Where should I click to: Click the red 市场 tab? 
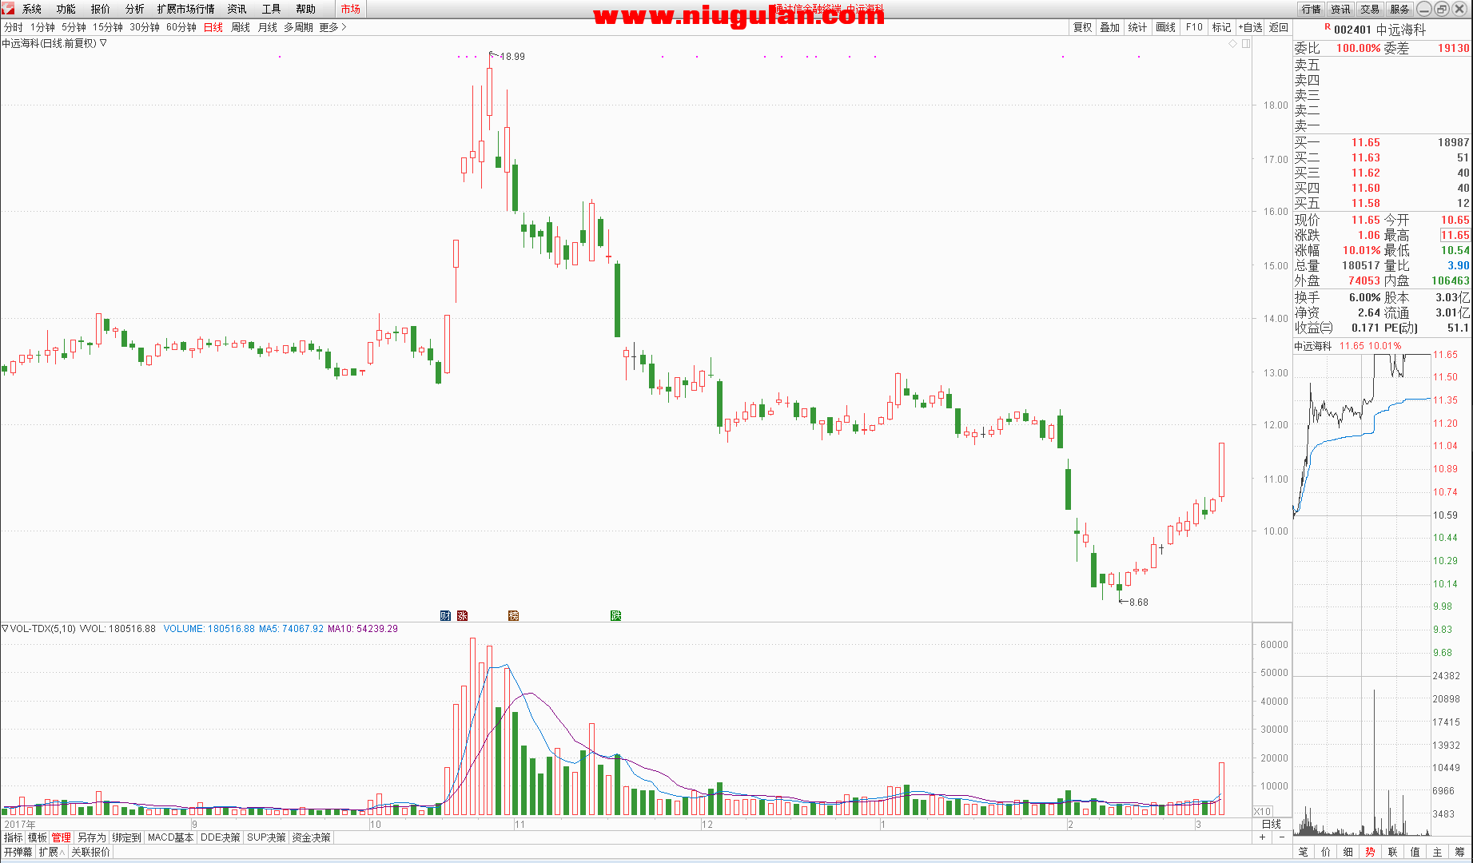tap(351, 9)
